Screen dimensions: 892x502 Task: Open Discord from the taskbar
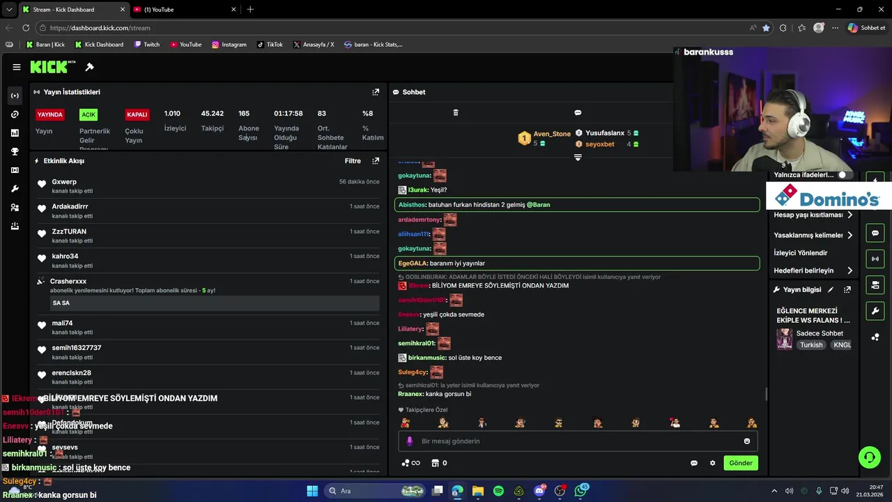(x=539, y=491)
